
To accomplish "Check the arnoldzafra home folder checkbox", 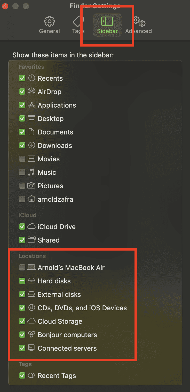I will pyautogui.click(x=22, y=199).
